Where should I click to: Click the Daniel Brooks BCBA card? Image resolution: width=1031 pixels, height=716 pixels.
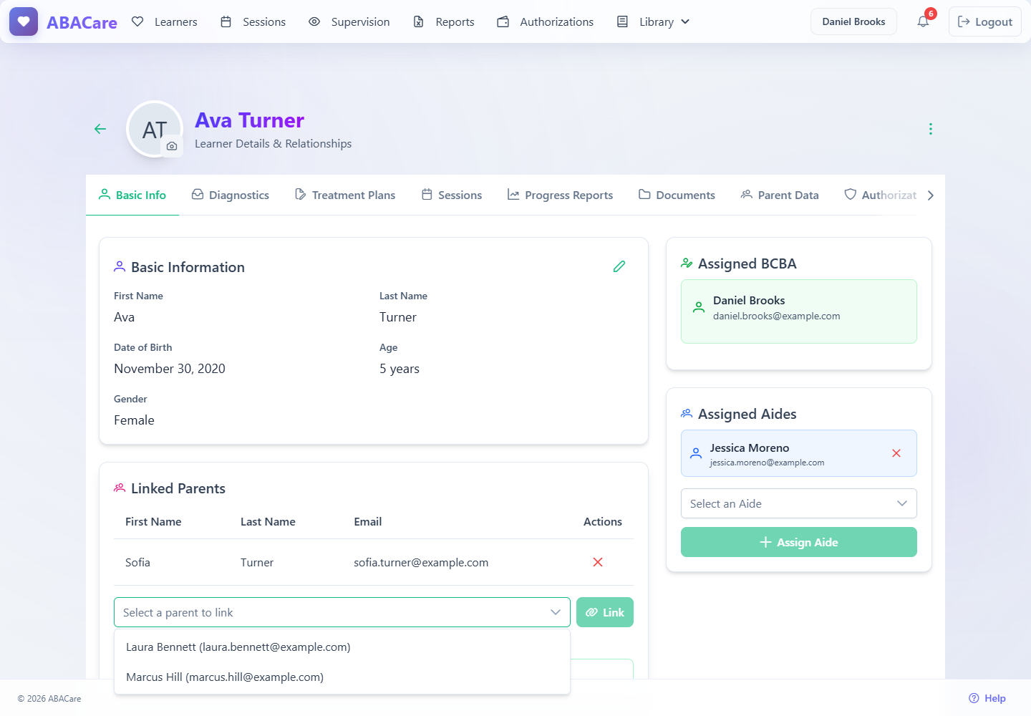click(799, 311)
